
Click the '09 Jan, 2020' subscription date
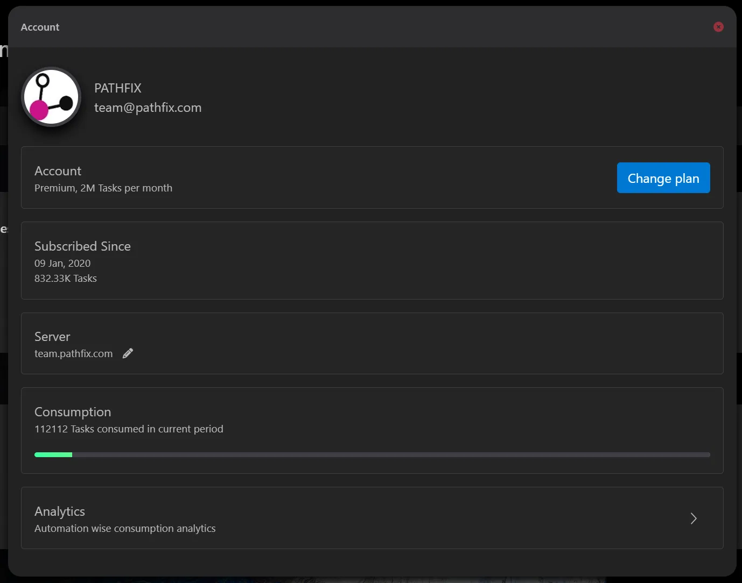pos(62,264)
